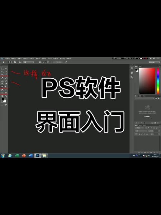161x215 pixels.
Task: Select the Rectangle shape tool
Action: tap(6, 93)
